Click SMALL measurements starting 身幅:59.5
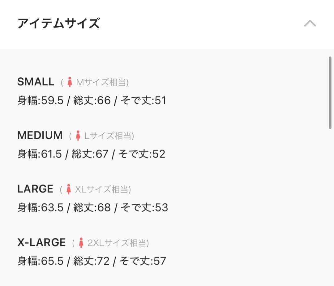This screenshot has width=334, height=286. pyautogui.click(x=92, y=101)
